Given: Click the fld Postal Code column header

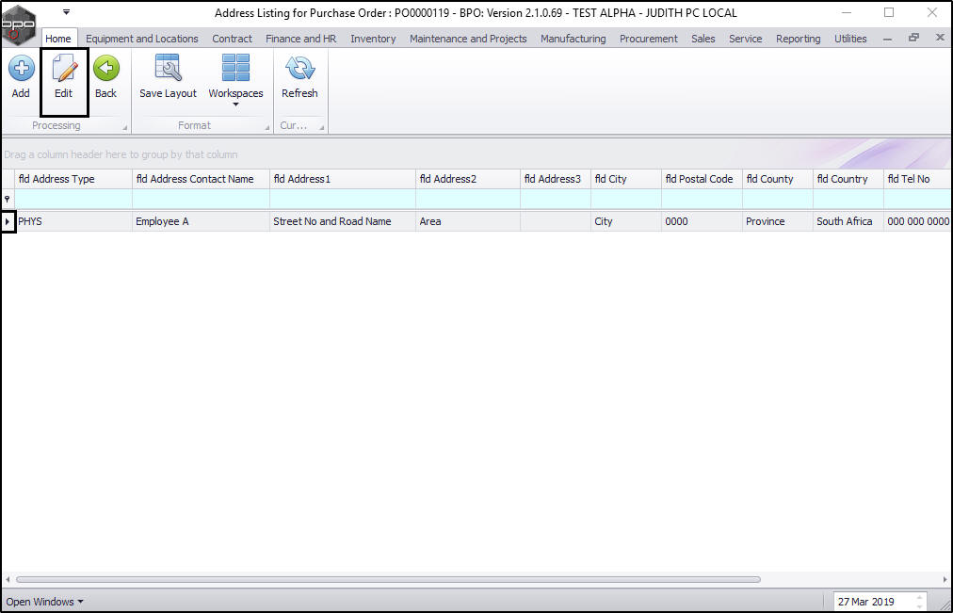Looking at the screenshot, I should [x=702, y=179].
